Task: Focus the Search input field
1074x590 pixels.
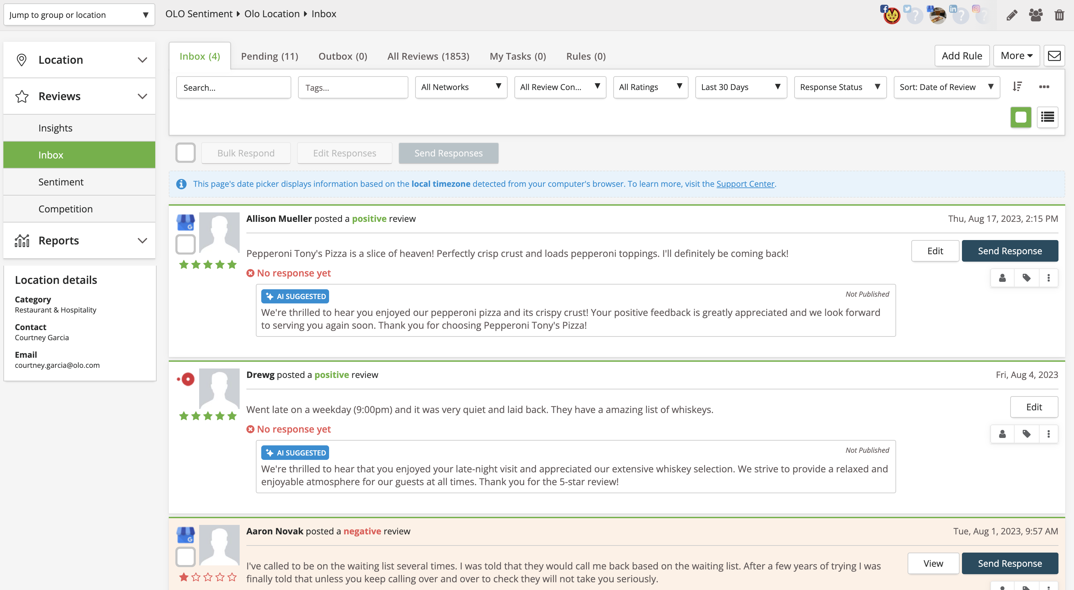Action: (x=234, y=87)
